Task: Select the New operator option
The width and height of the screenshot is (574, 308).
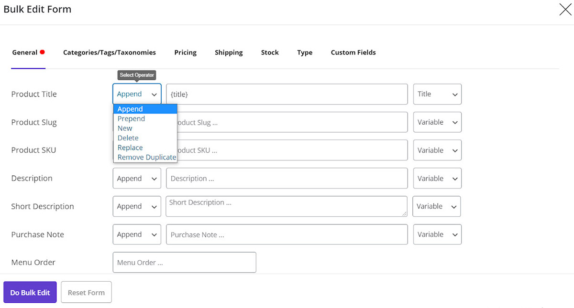Action: pyautogui.click(x=125, y=128)
